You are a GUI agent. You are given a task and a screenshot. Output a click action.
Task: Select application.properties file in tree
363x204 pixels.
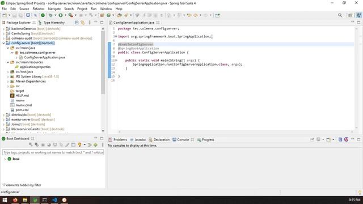[x=35, y=67]
